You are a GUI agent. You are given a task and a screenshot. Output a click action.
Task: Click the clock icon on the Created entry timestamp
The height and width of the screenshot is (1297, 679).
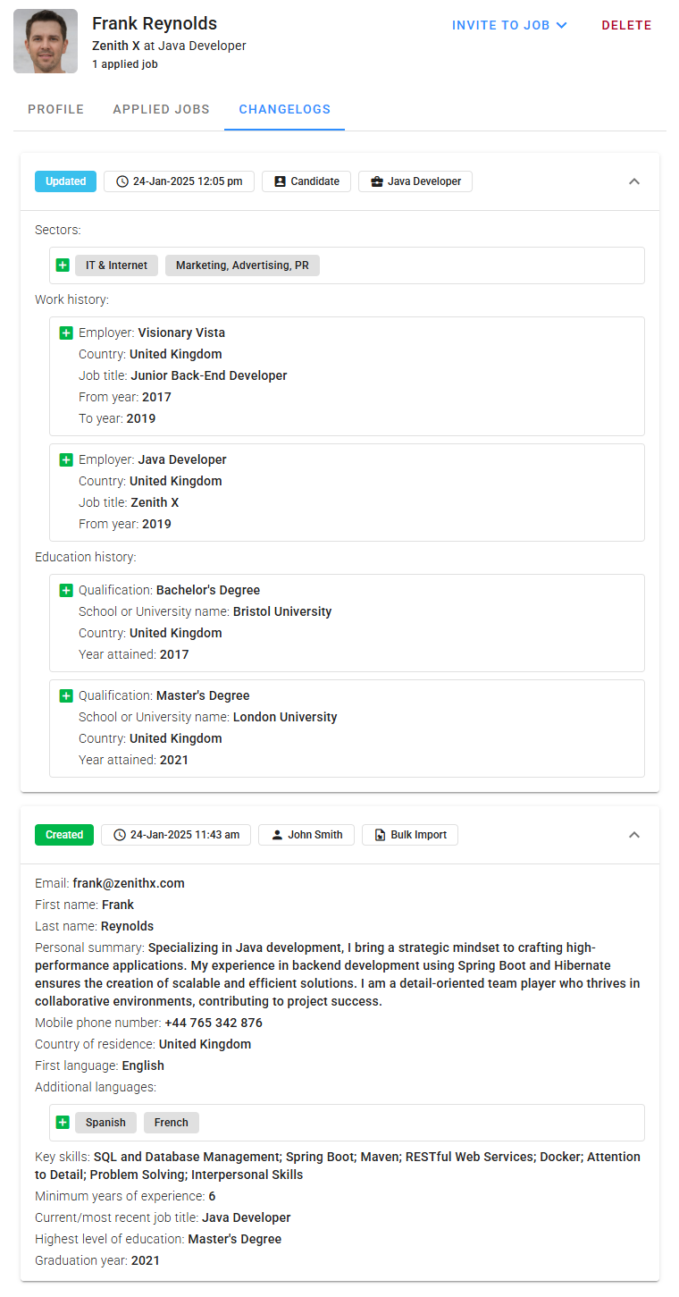click(119, 834)
